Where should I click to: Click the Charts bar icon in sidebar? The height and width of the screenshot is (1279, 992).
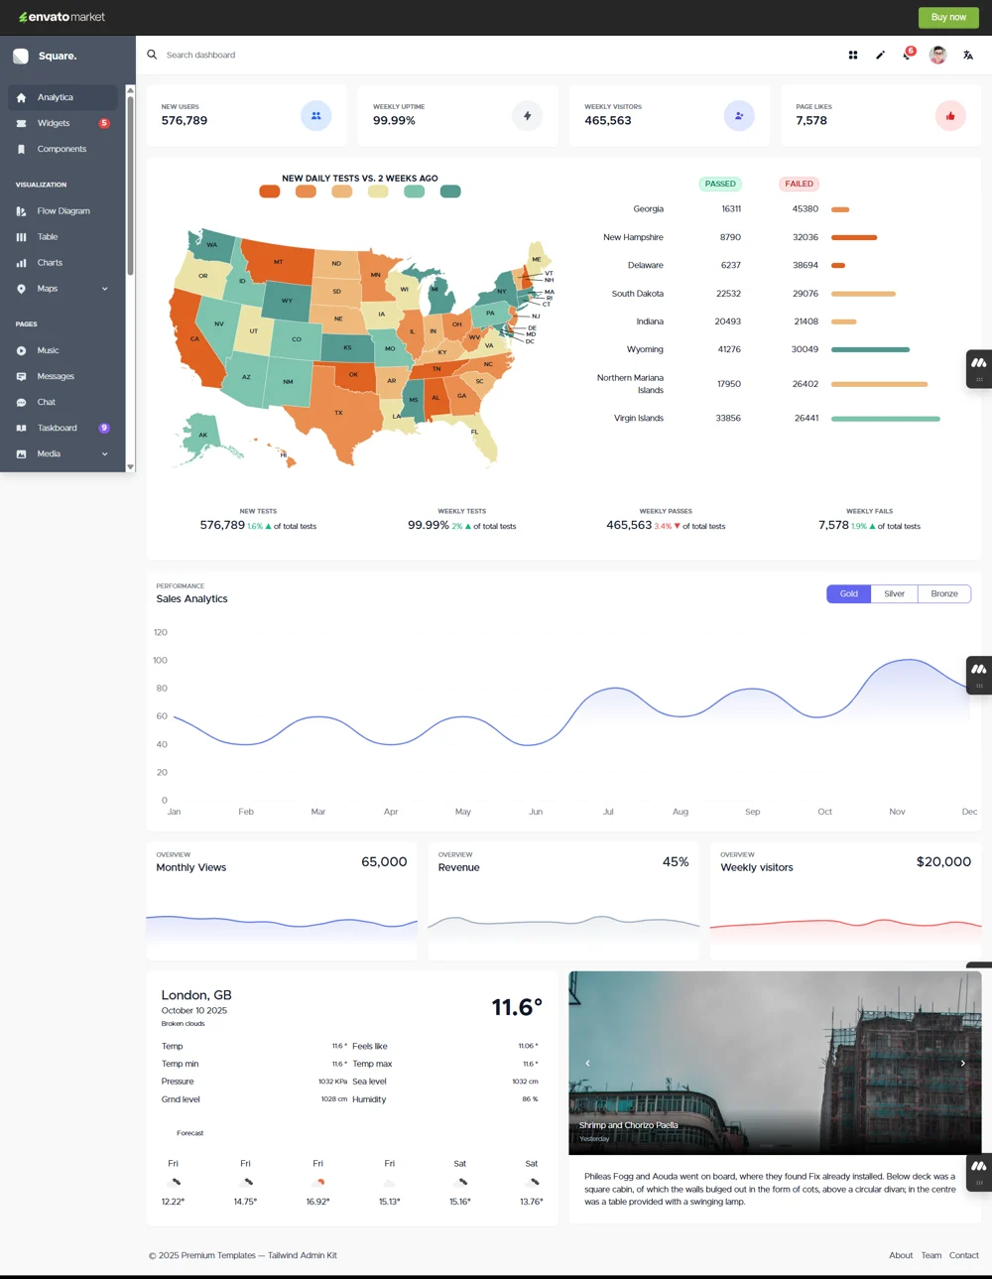21,263
